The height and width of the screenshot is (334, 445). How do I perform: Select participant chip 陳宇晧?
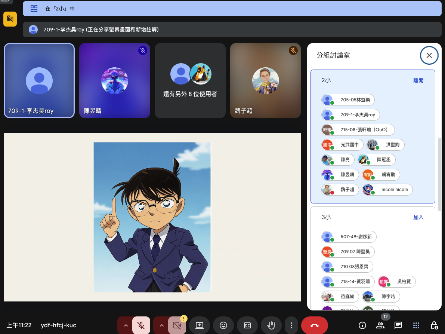pos(381,297)
